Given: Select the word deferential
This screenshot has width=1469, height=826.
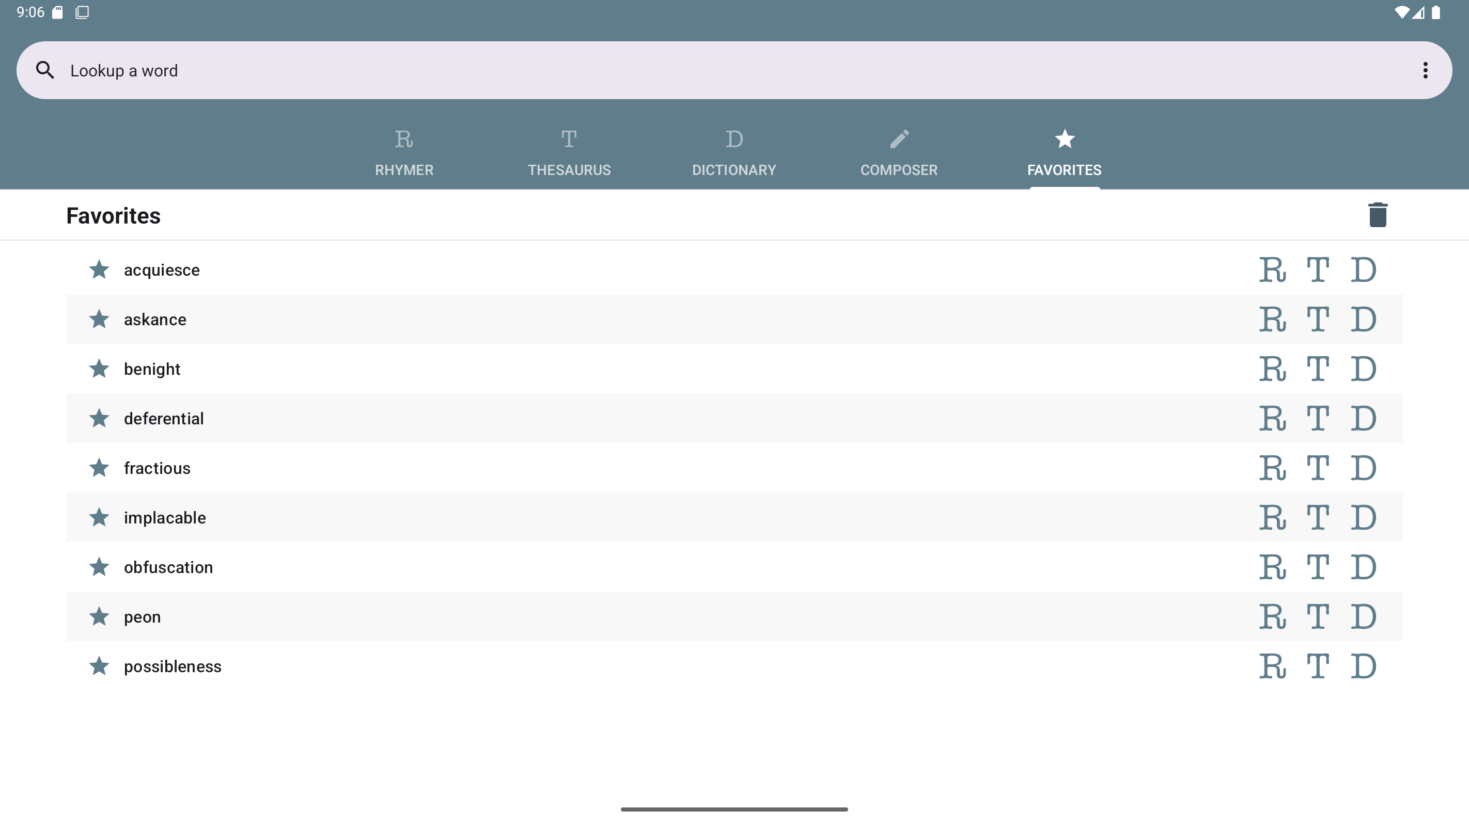Looking at the screenshot, I should 164,418.
